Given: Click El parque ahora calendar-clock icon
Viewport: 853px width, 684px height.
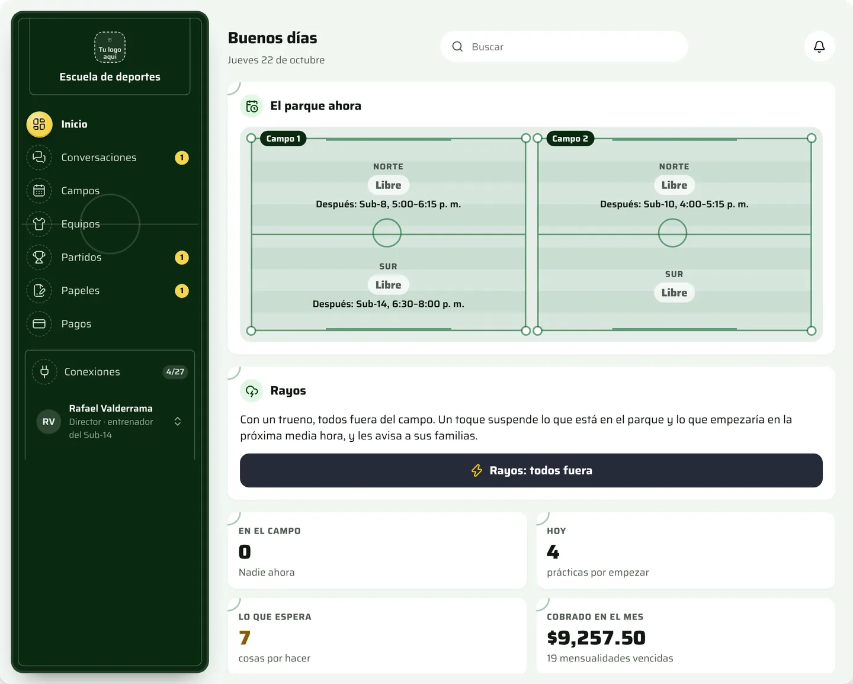Looking at the screenshot, I should point(252,106).
